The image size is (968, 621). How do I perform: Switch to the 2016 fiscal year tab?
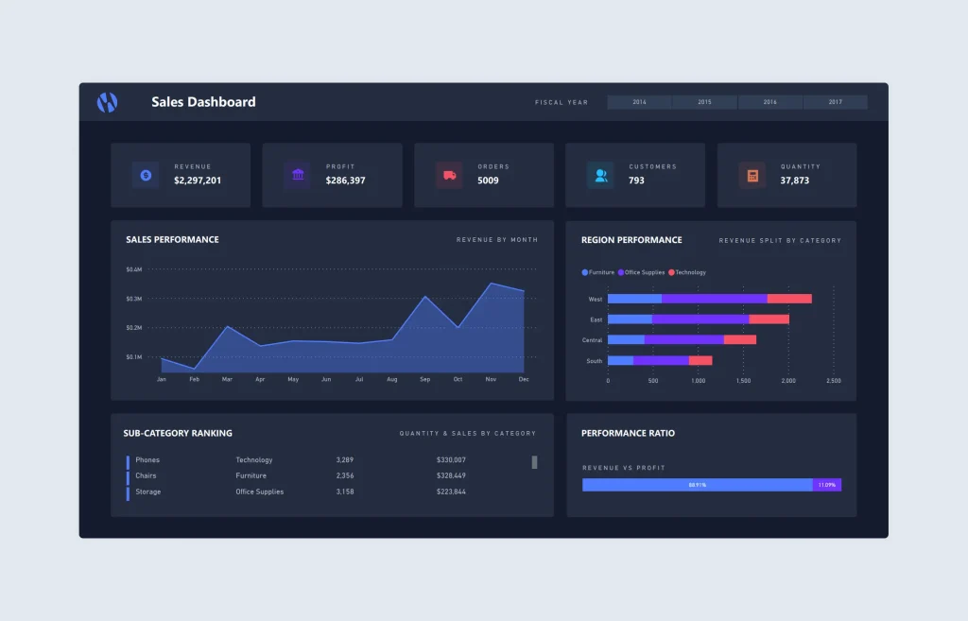tap(769, 102)
